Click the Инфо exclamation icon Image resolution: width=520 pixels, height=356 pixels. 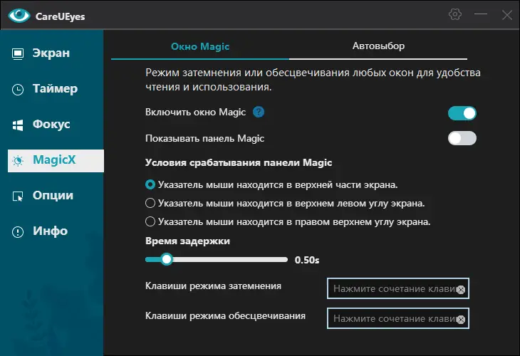[19, 231]
